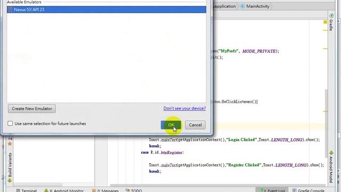Click the Nexus 5X device icon

coord(10,10)
